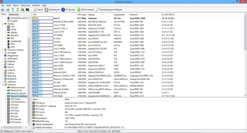Click the results list scroll-down arrow
The image size is (247, 133).
tap(245, 95)
